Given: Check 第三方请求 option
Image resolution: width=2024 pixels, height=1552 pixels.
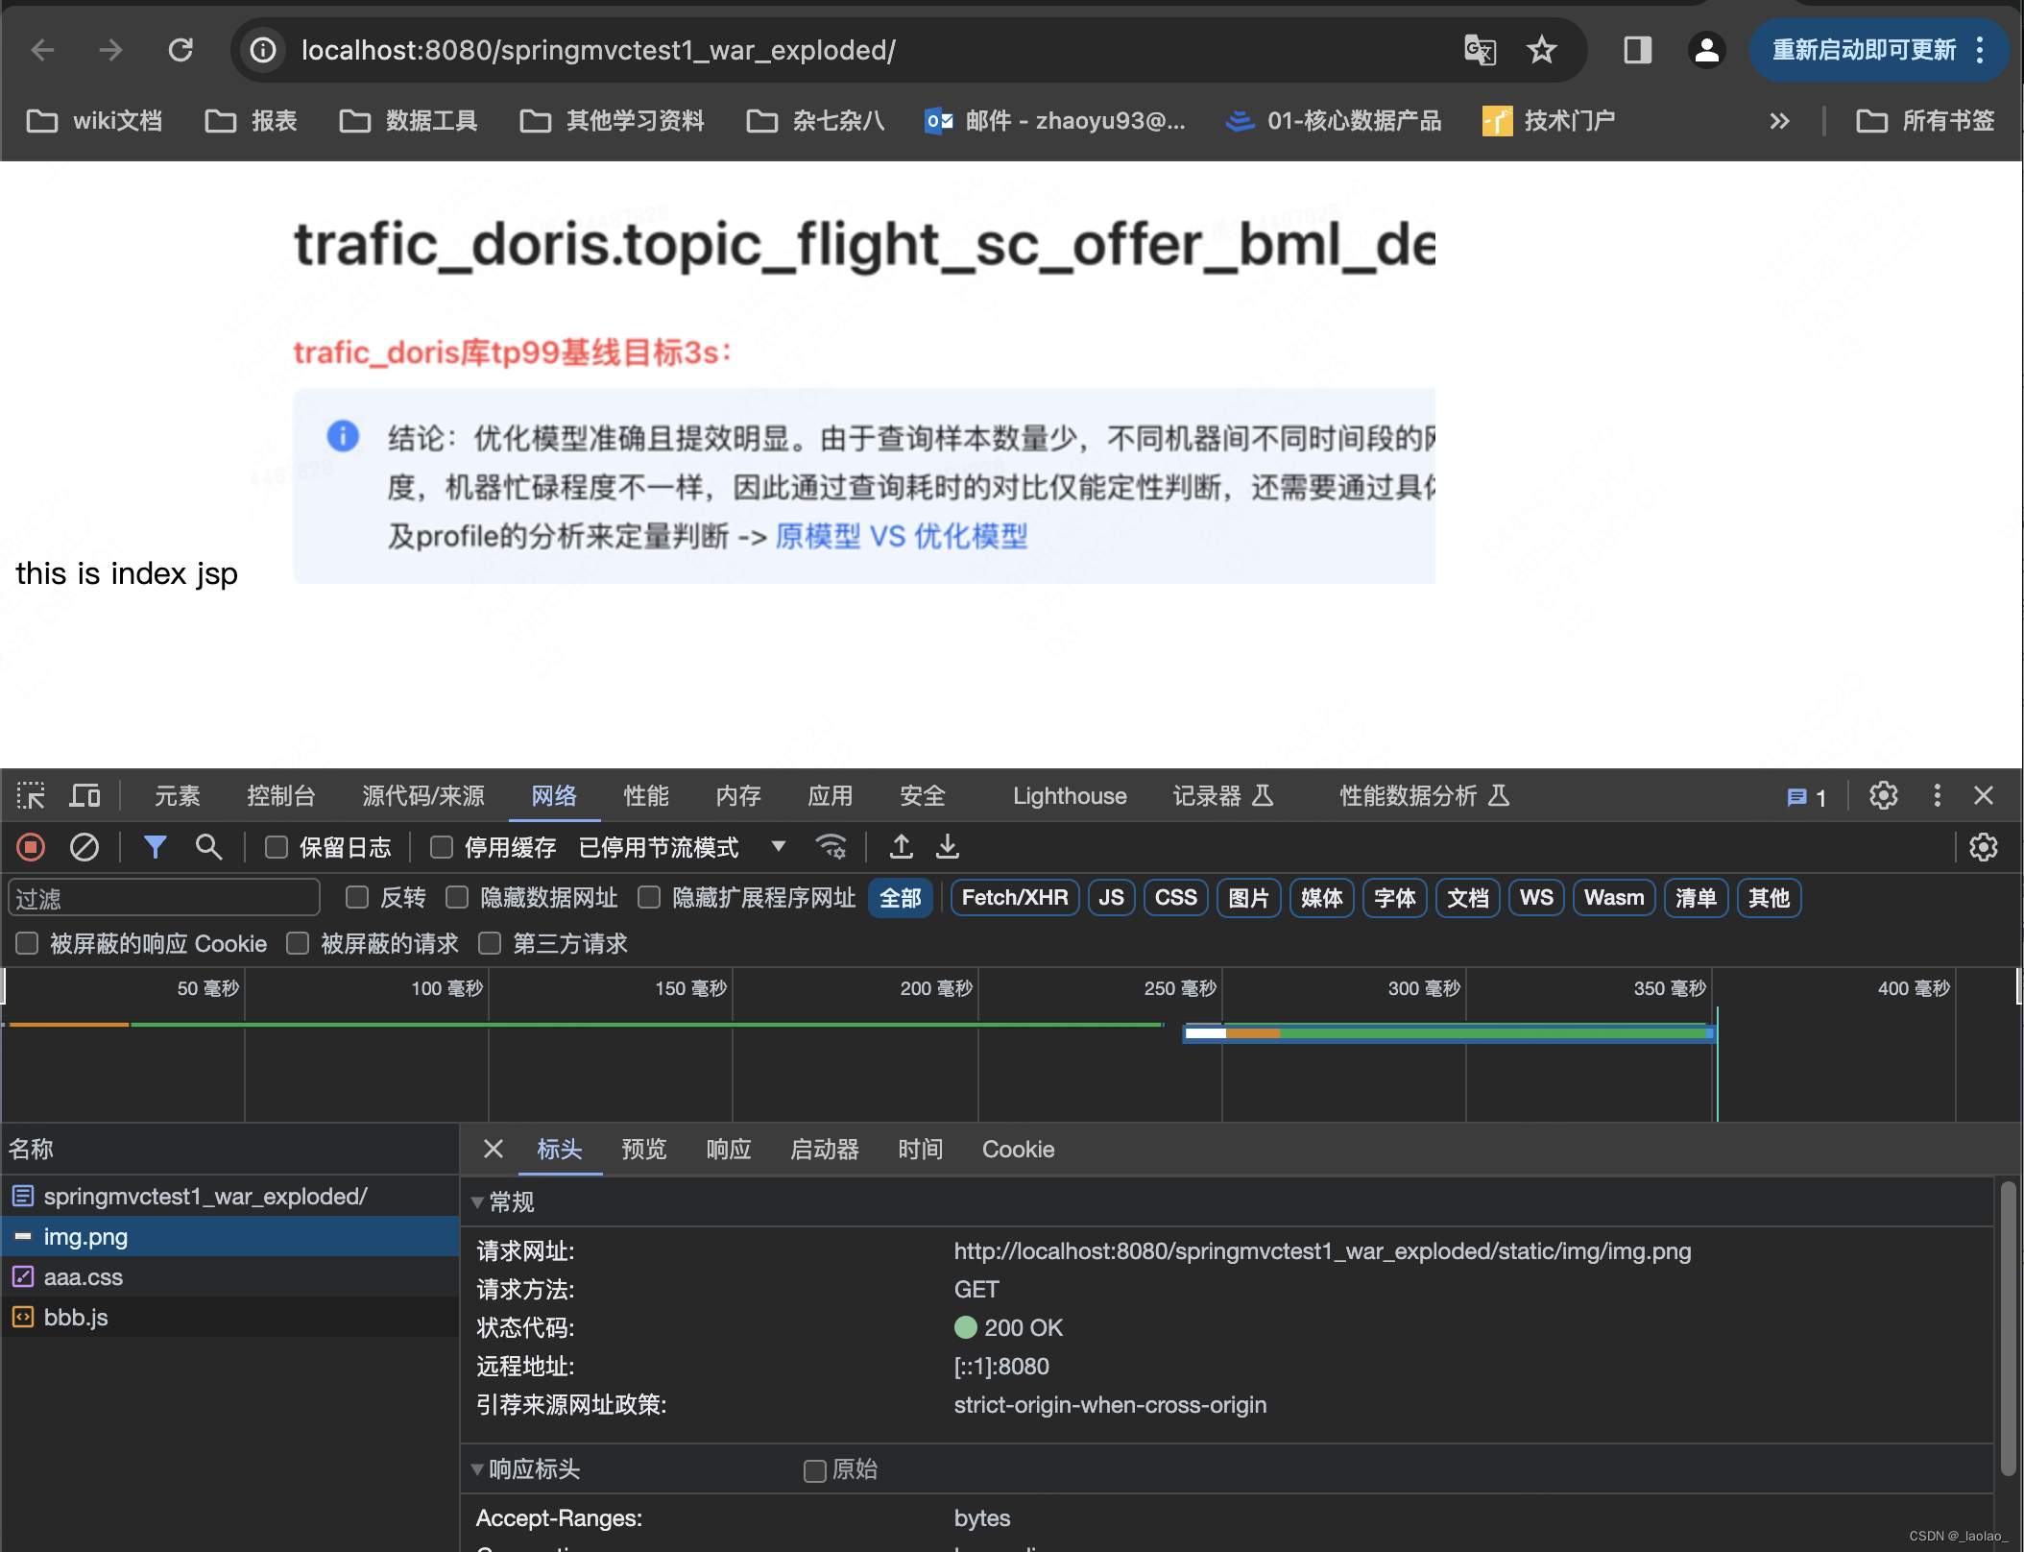Looking at the screenshot, I should coord(490,944).
